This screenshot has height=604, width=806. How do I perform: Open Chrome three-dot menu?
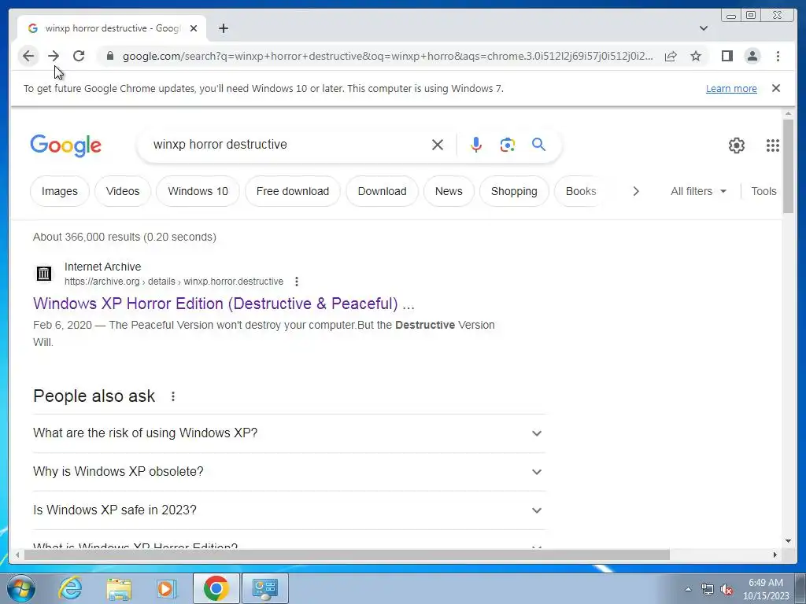(778, 56)
